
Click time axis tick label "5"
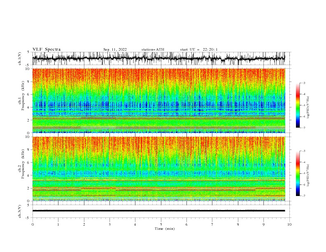pyautogui.click(x=161, y=224)
